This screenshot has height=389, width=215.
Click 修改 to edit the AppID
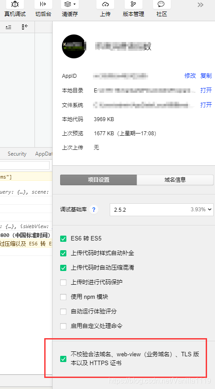[190, 76]
